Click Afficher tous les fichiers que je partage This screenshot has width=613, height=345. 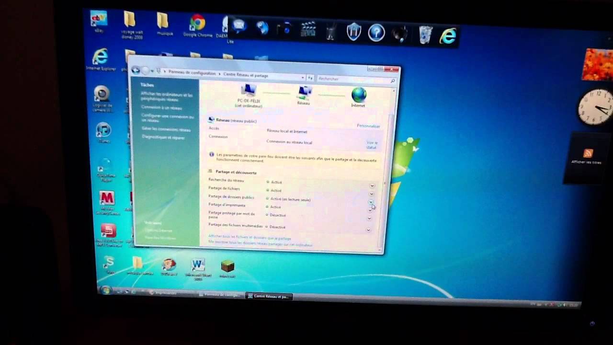coord(250,238)
